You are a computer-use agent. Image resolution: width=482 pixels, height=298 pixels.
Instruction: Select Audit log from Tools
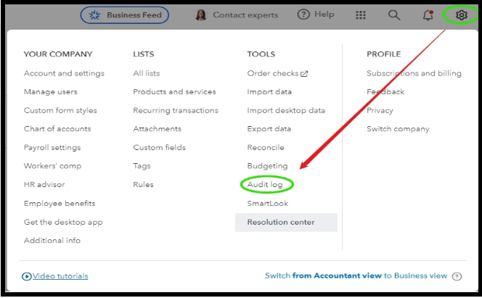tap(265, 185)
